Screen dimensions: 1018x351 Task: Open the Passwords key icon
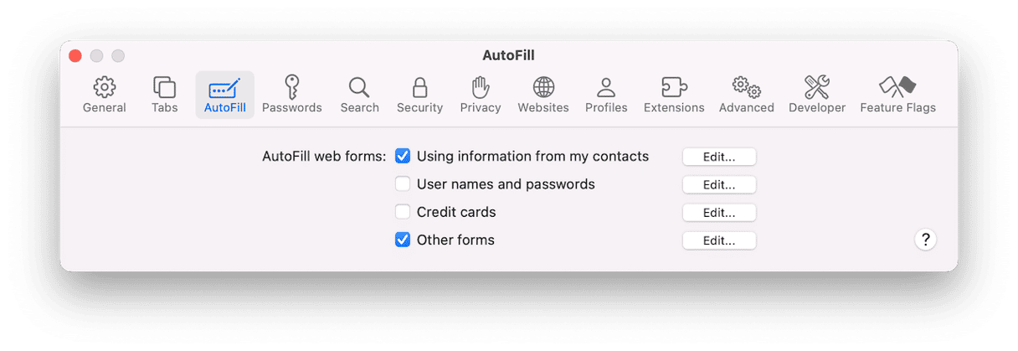[291, 95]
